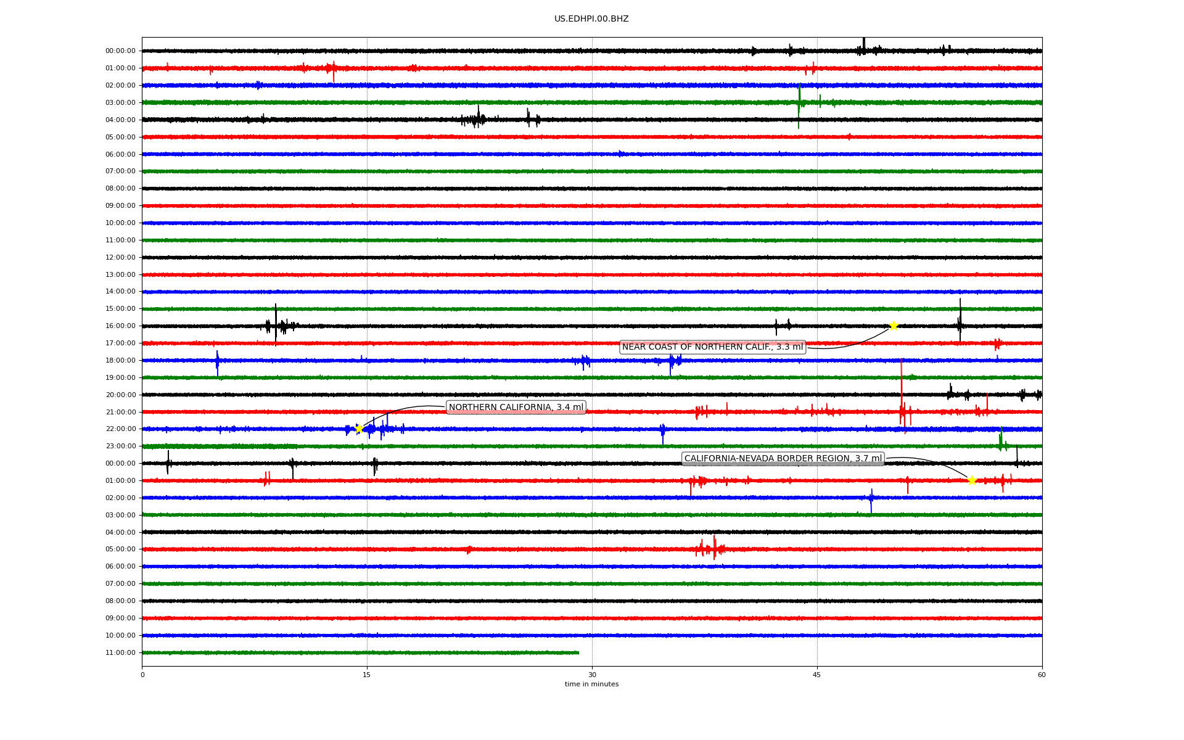Viewport: 1184px width, 740px height.
Task: Click the last 11:00:00 label at bottom
Action: pos(120,652)
